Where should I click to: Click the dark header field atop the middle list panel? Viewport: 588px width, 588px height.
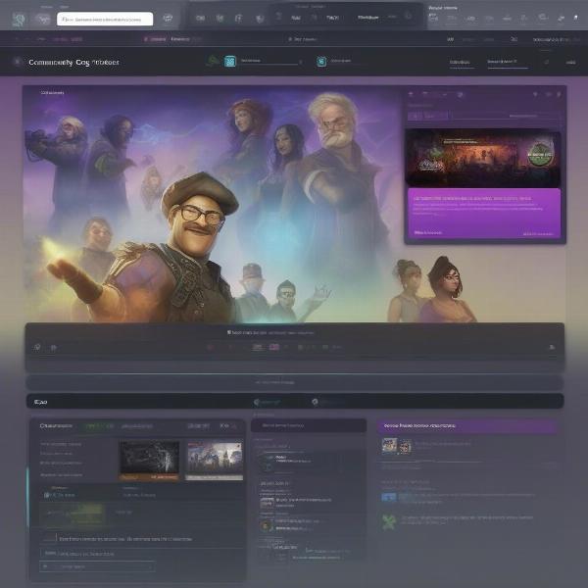click(309, 425)
